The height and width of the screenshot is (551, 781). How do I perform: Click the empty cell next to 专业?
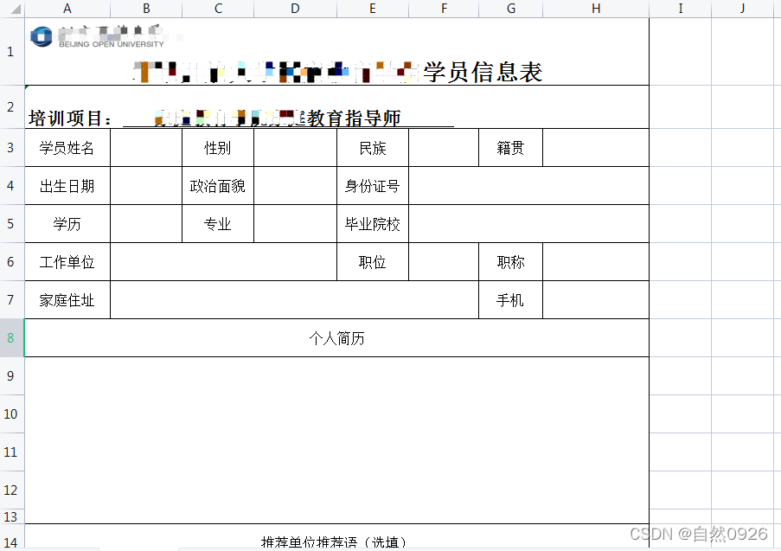tap(296, 224)
